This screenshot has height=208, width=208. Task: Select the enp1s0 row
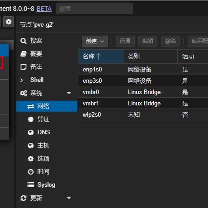(143, 70)
